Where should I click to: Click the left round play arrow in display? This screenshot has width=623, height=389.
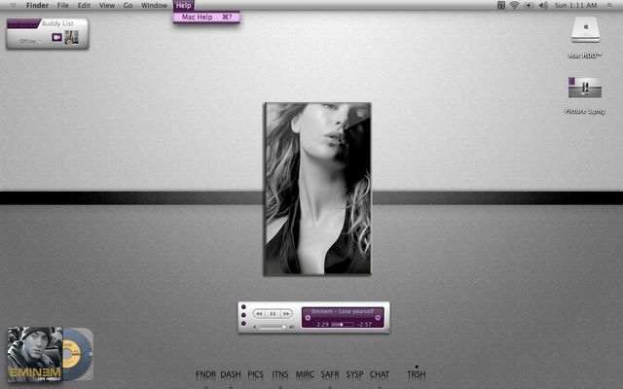(308, 318)
